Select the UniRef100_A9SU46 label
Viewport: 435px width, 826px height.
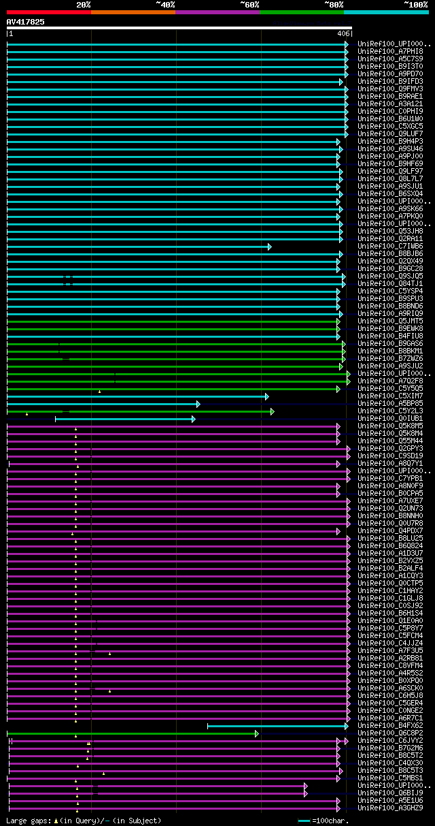tap(391, 148)
